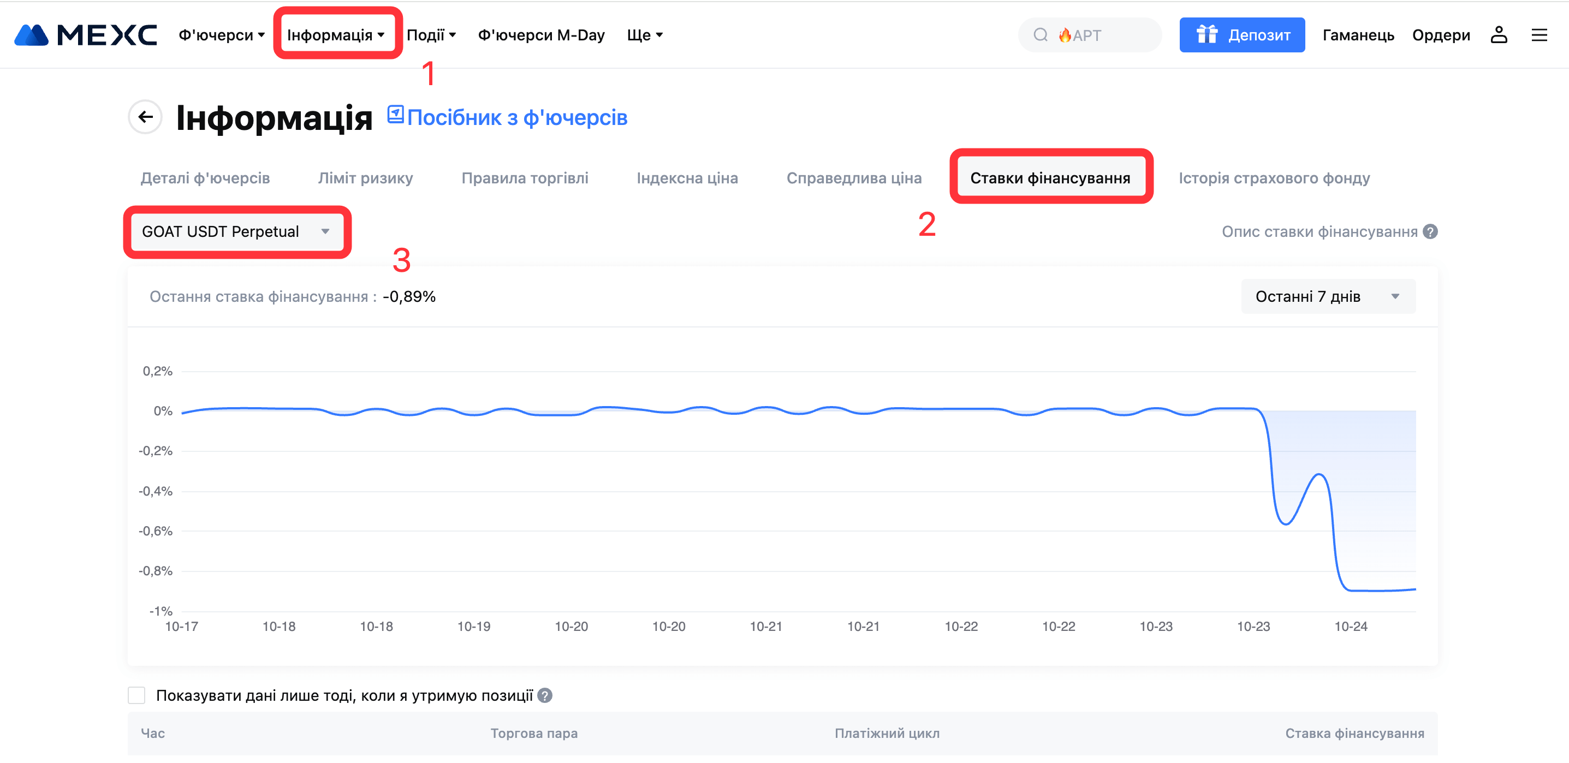Viewport: 1569px width, 763px height.
Task: Click help icon next to positions checkbox
Action: pyautogui.click(x=545, y=695)
